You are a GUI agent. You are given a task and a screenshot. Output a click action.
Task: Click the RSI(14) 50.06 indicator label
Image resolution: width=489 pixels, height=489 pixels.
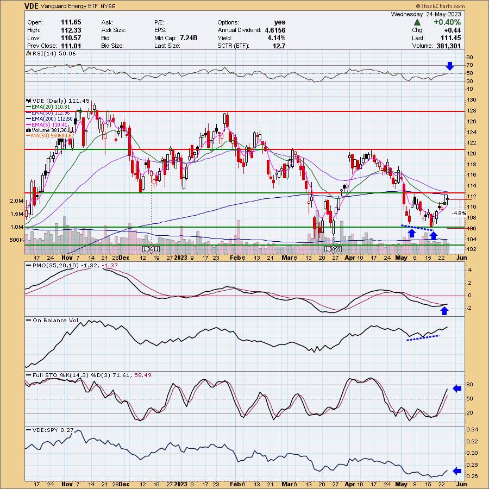(x=51, y=54)
